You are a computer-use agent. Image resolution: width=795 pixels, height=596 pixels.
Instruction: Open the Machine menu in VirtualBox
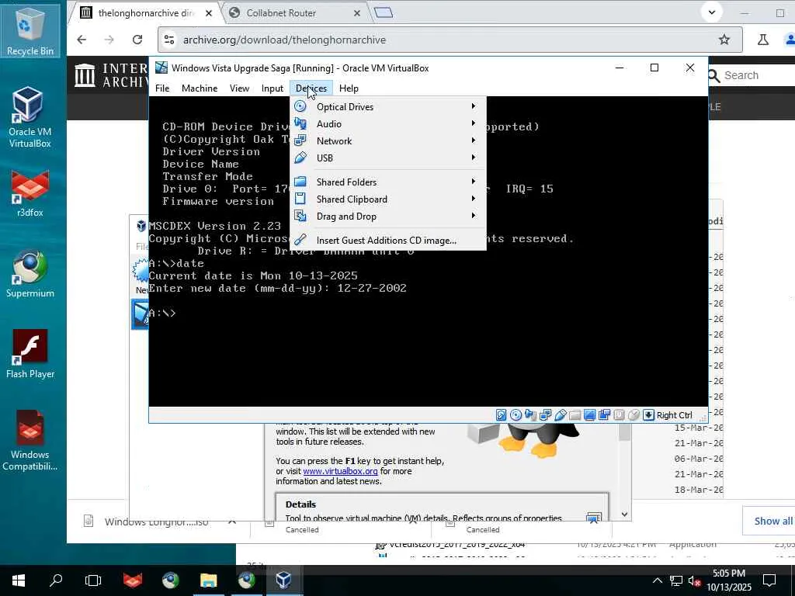pyautogui.click(x=200, y=88)
